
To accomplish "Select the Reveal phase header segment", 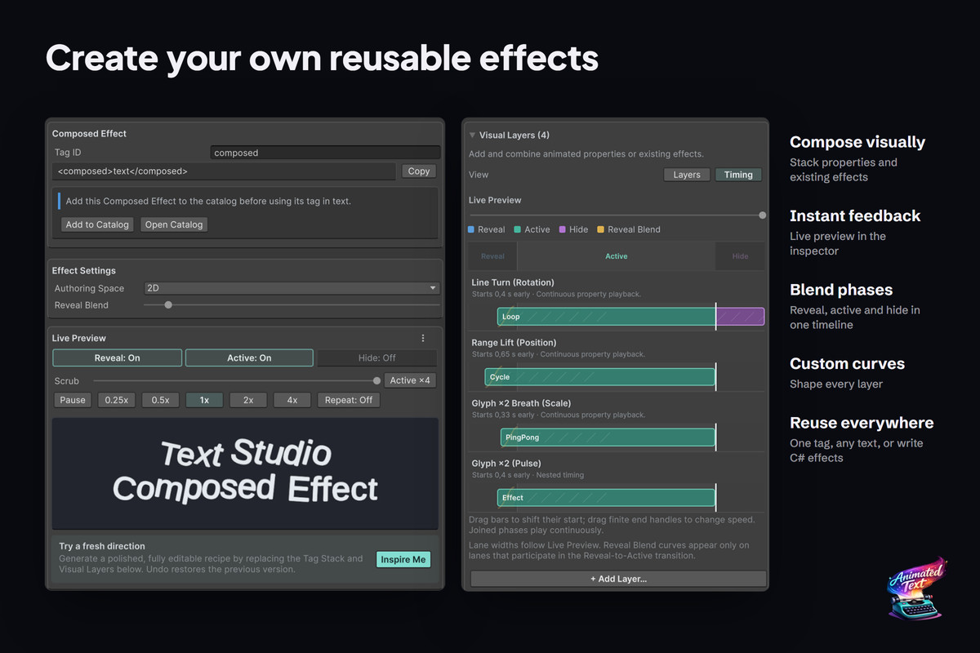I will pos(492,256).
